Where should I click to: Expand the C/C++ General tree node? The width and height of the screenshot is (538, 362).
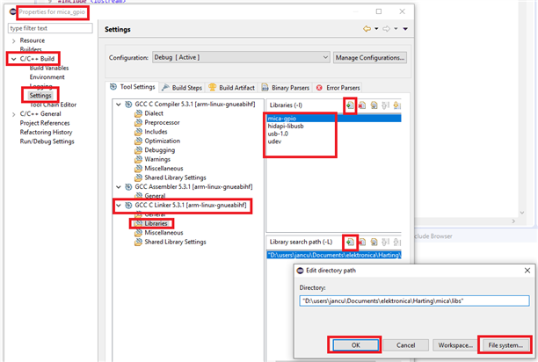14,114
